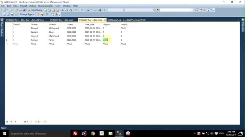Click the Database Engine Query icon

point(46,10)
